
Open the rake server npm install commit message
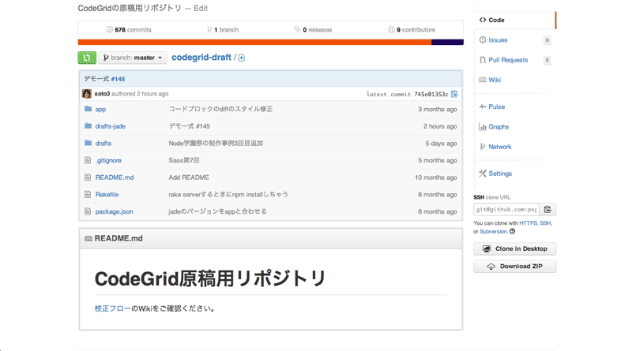tap(228, 194)
